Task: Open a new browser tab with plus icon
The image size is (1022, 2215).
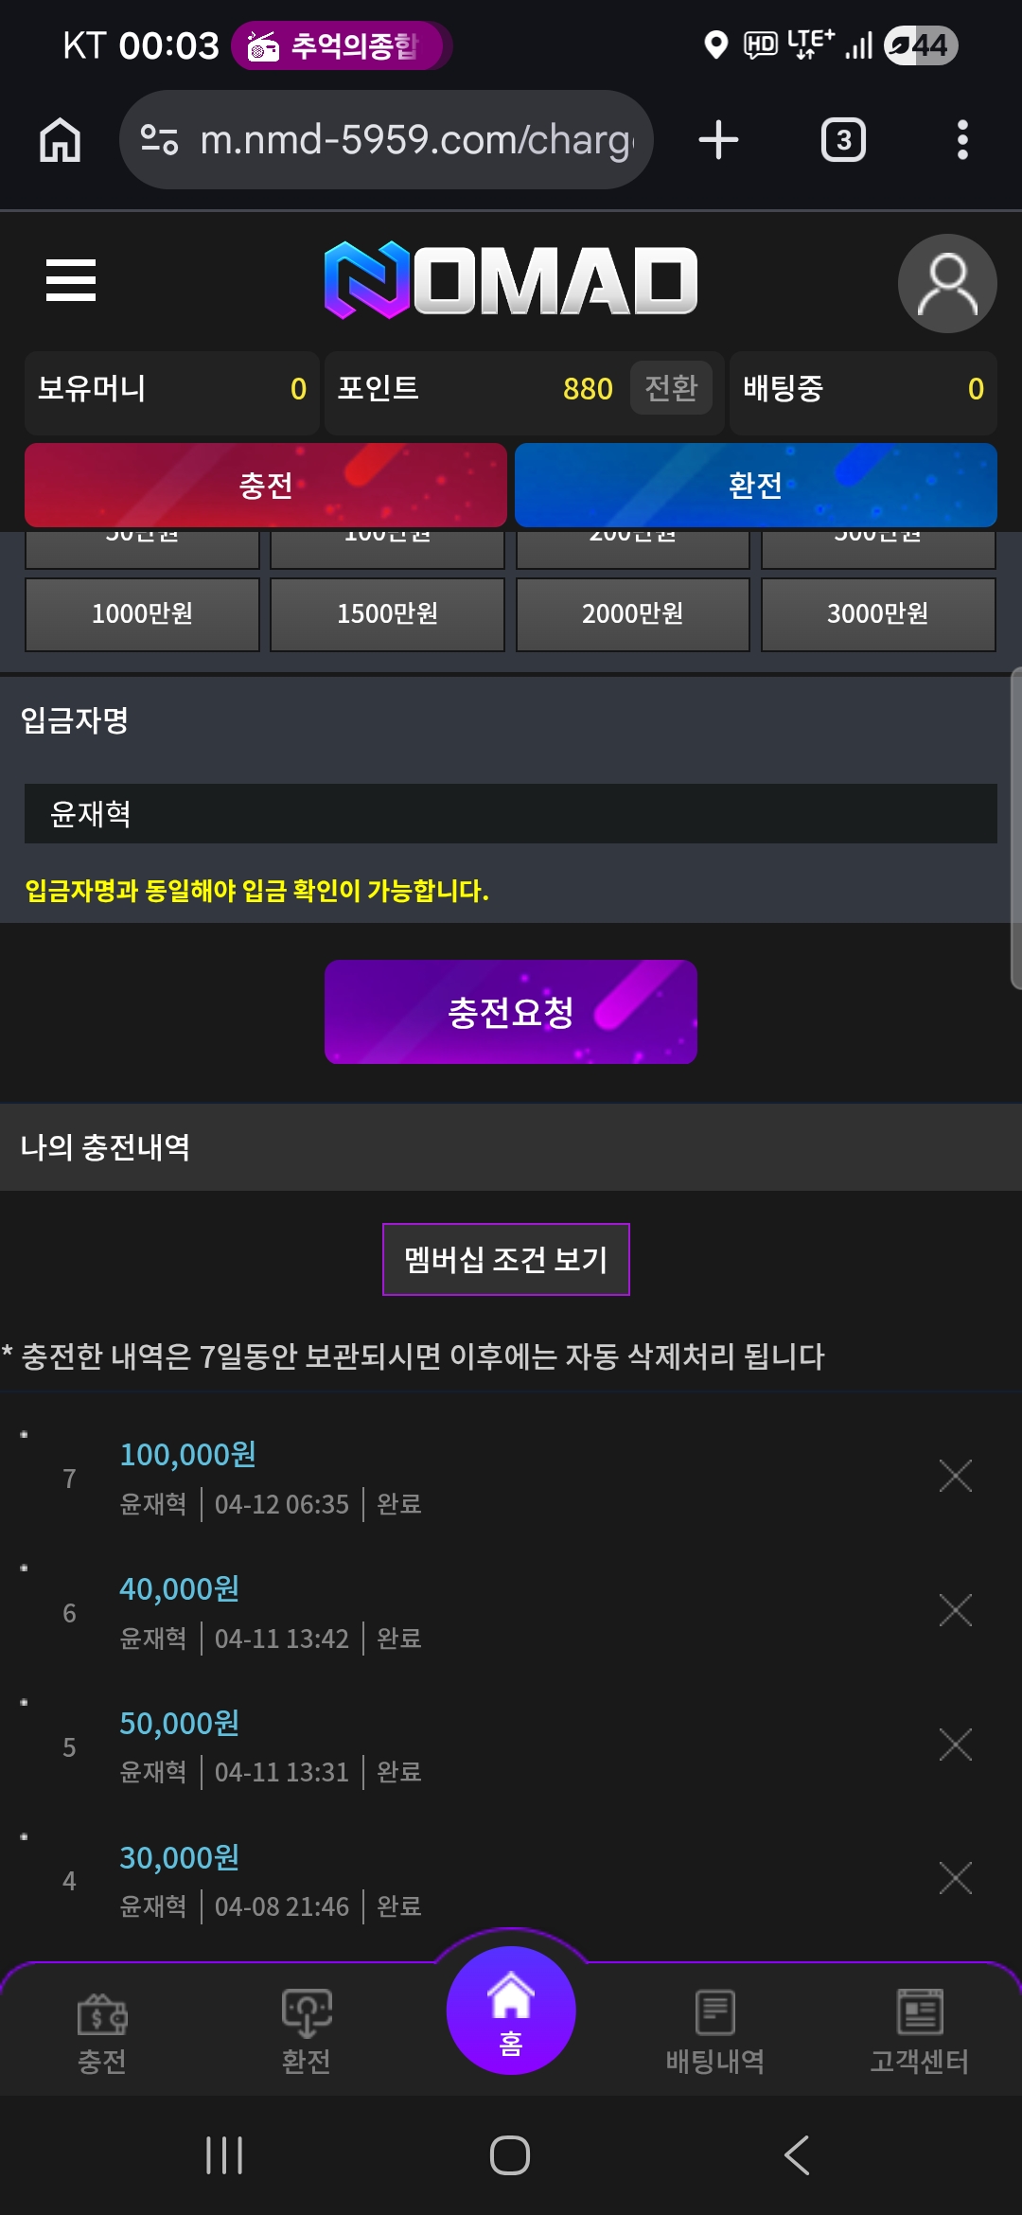Action: pyautogui.click(x=718, y=140)
